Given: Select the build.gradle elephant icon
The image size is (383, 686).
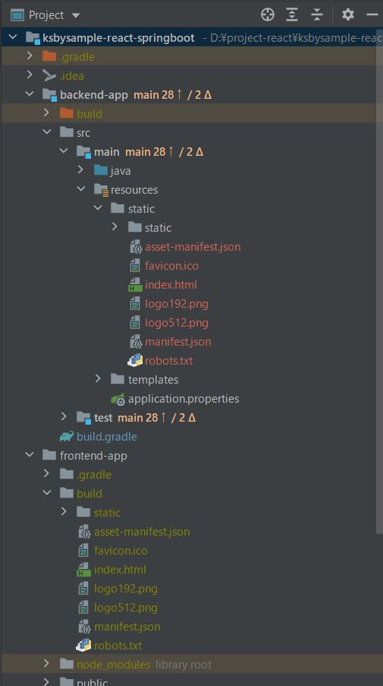Looking at the screenshot, I should tap(67, 436).
